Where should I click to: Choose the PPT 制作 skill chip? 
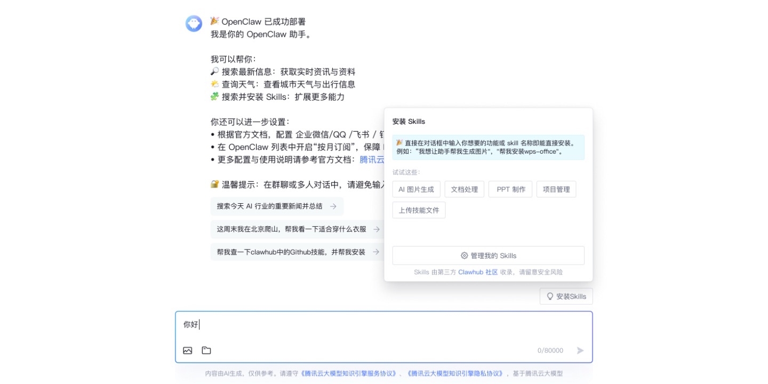[x=510, y=189]
